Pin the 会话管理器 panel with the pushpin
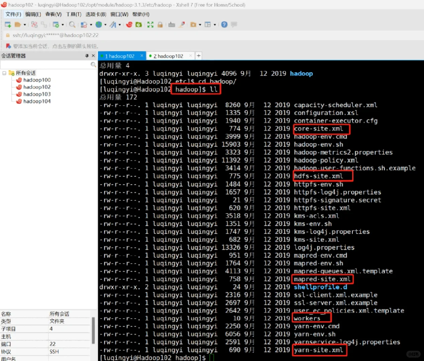Screen dimensions: 424x361 (x=87, y=55)
